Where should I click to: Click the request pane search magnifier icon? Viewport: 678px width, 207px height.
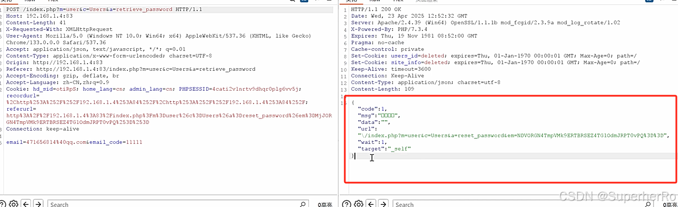tap(303, 204)
